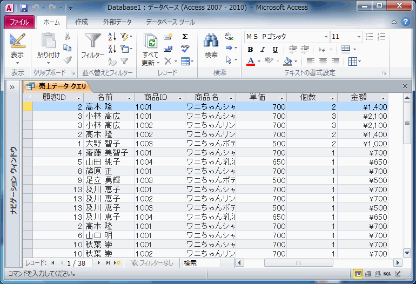This screenshot has height=284, width=416.
Task: Toggle Bold text formatting
Action: click(250, 50)
